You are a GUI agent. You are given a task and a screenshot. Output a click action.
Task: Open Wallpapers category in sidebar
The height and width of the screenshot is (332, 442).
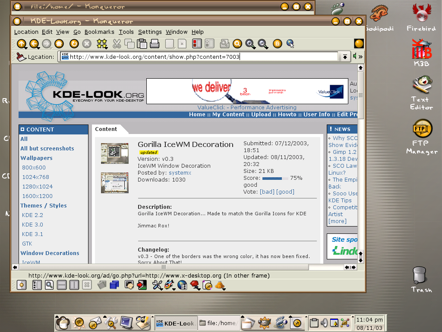(x=36, y=158)
